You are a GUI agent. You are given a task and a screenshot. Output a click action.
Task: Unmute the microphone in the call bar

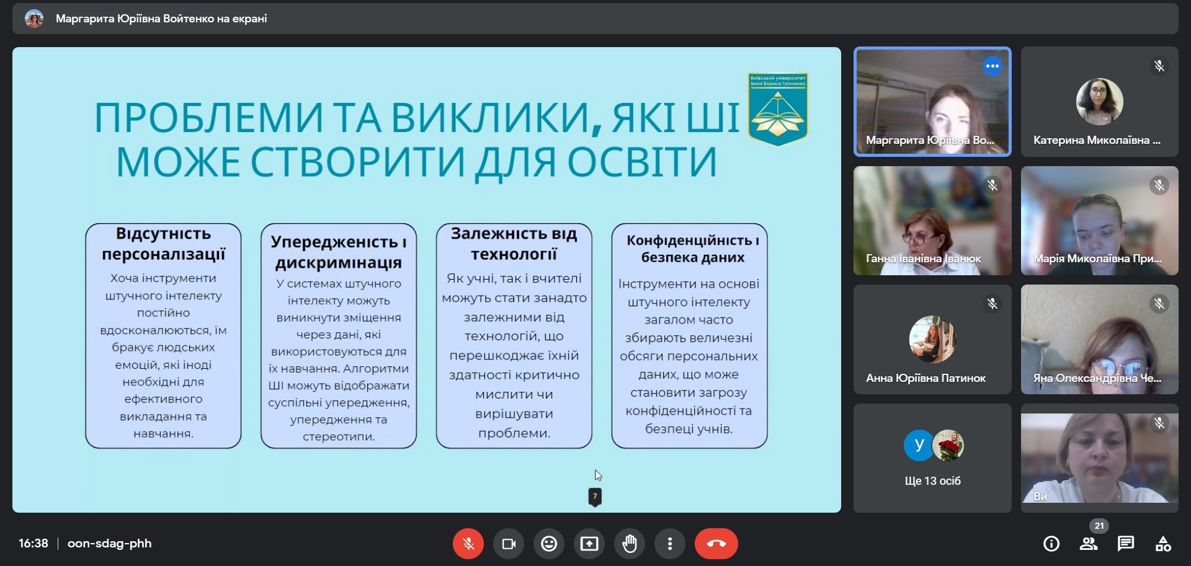[468, 544]
